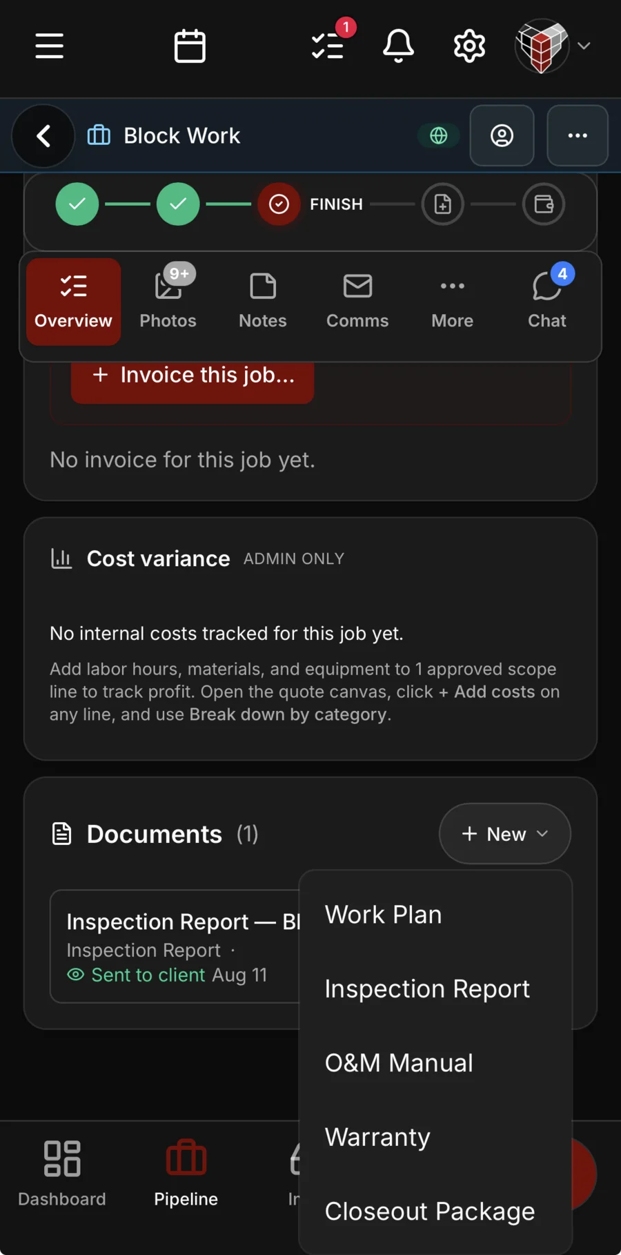Screen dimensions: 621x1255
Task: Click the wallet payment step icon
Action: 544,204
